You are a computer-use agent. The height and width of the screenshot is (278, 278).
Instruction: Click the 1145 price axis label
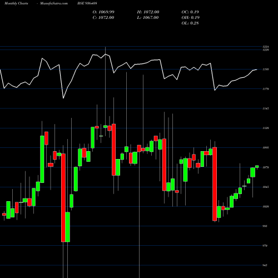(266, 108)
